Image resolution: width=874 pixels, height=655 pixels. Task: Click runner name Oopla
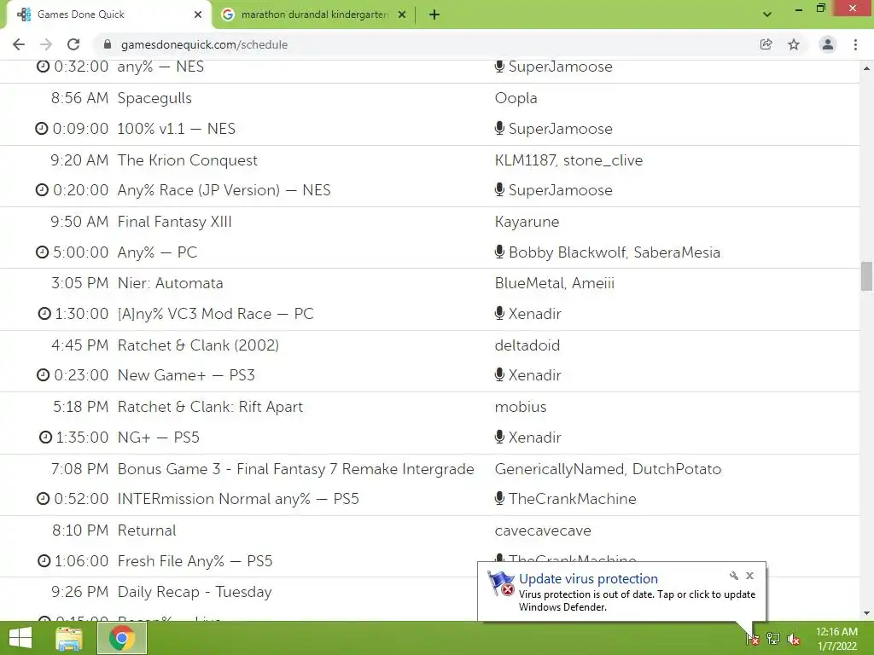click(516, 98)
